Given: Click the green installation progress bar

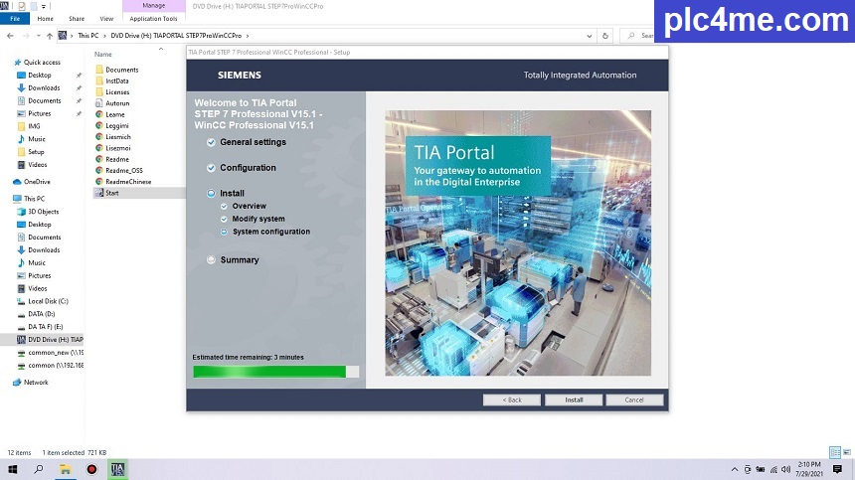Looking at the screenshot, I should (269, 372).
